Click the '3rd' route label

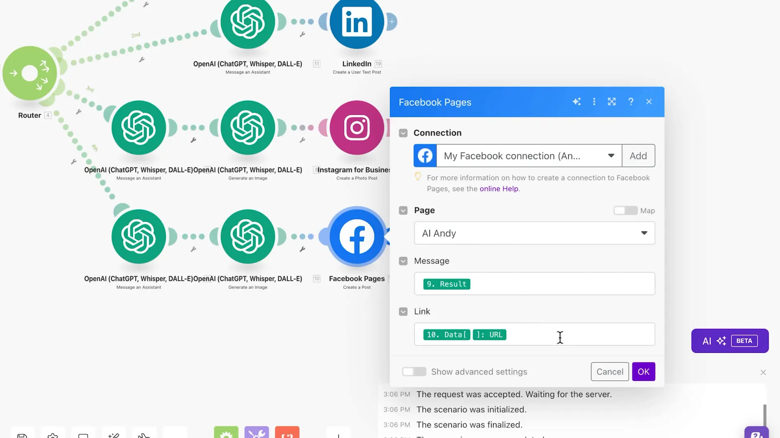coord(90,89)
